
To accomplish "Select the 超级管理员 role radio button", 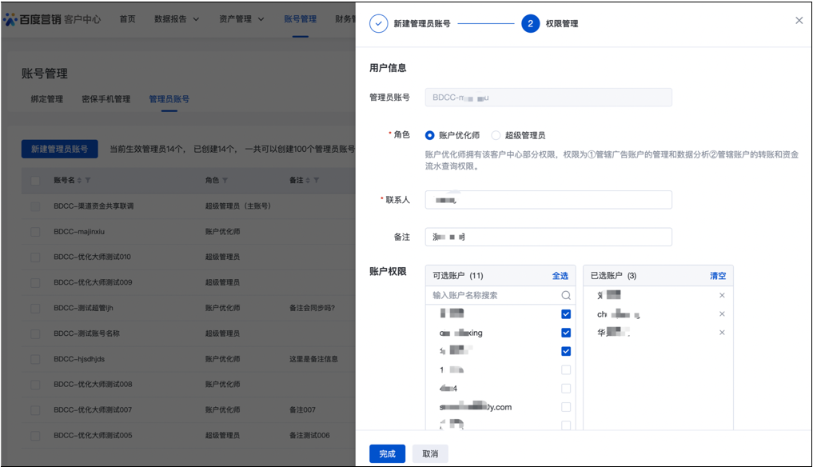I will point(496,135).
